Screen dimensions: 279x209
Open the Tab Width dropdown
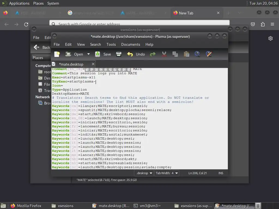click(x=167, y=173)
